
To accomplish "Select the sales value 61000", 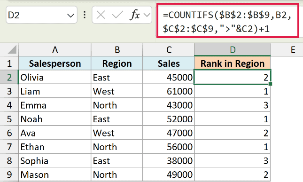I will pyautogui.click(x=169, y=91).
